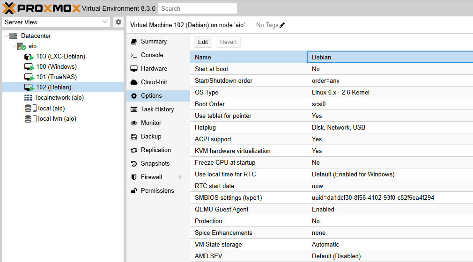The height and width of the screenshot is (262, 473).
Task: Select local-lvm (aio) storage in tree
Action: tap(63, 118)
